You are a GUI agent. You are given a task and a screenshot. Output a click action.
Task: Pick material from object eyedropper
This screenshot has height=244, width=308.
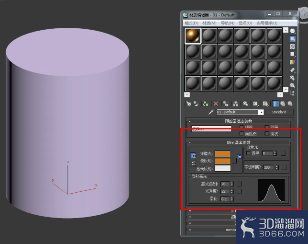[x=211, y=112]
